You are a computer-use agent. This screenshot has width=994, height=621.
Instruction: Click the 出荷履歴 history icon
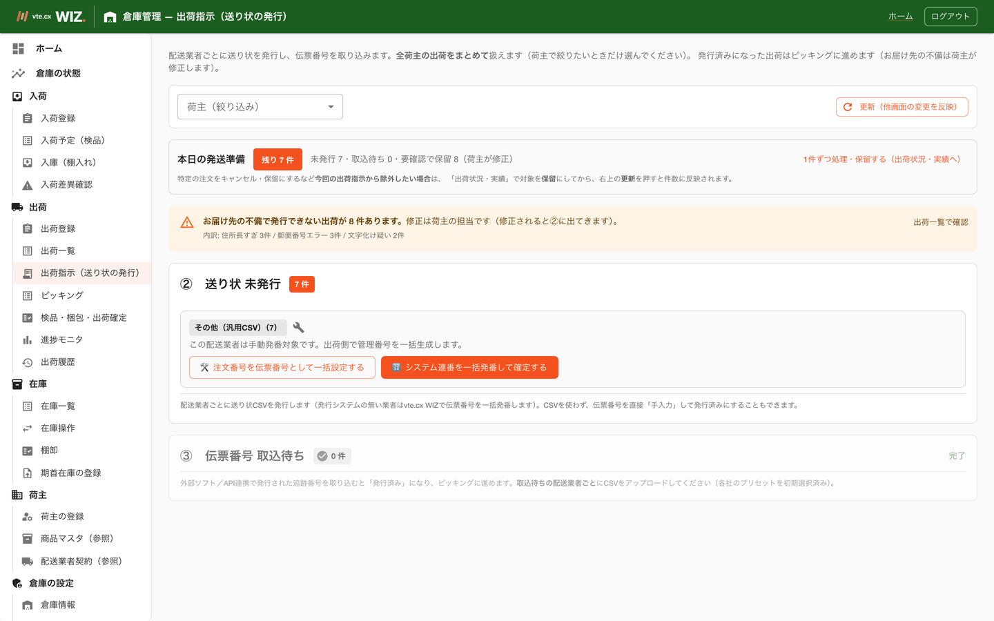[28, 362]
